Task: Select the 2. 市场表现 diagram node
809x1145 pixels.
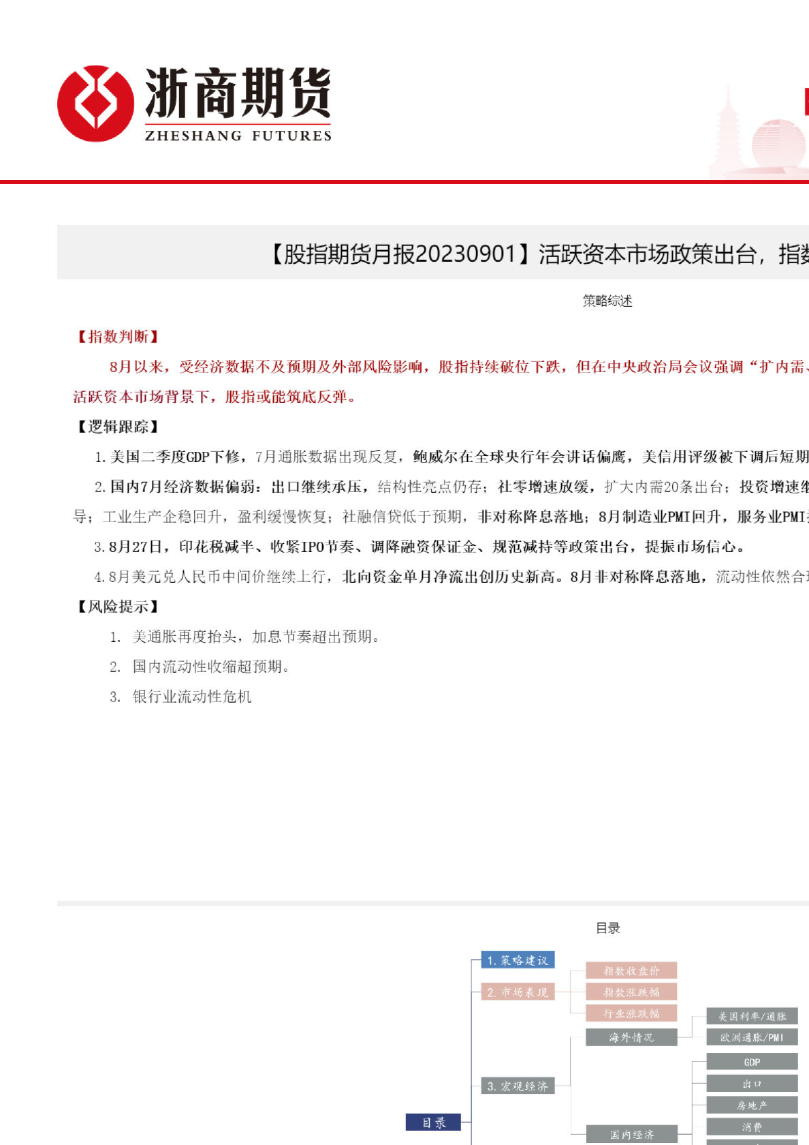Action: coord(518,992)
